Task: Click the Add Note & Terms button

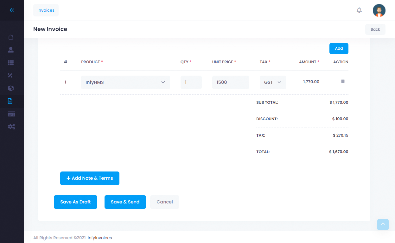Action: coord(90,178)
